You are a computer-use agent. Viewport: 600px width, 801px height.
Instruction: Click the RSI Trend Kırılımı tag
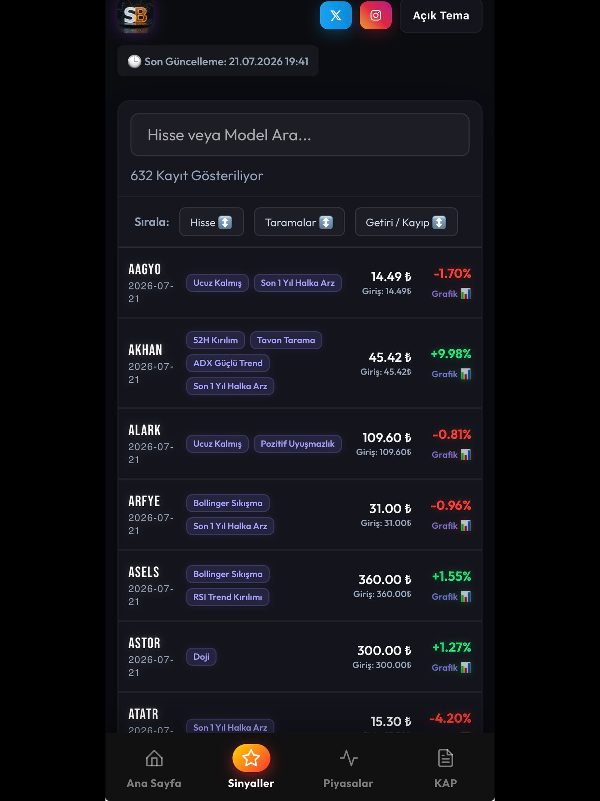228,597
